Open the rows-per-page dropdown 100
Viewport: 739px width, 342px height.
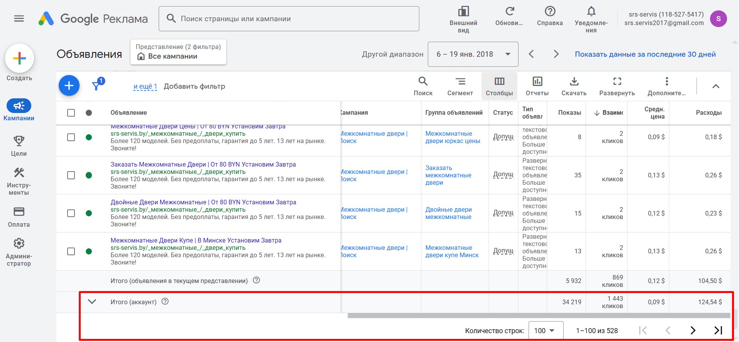point(546,330)
